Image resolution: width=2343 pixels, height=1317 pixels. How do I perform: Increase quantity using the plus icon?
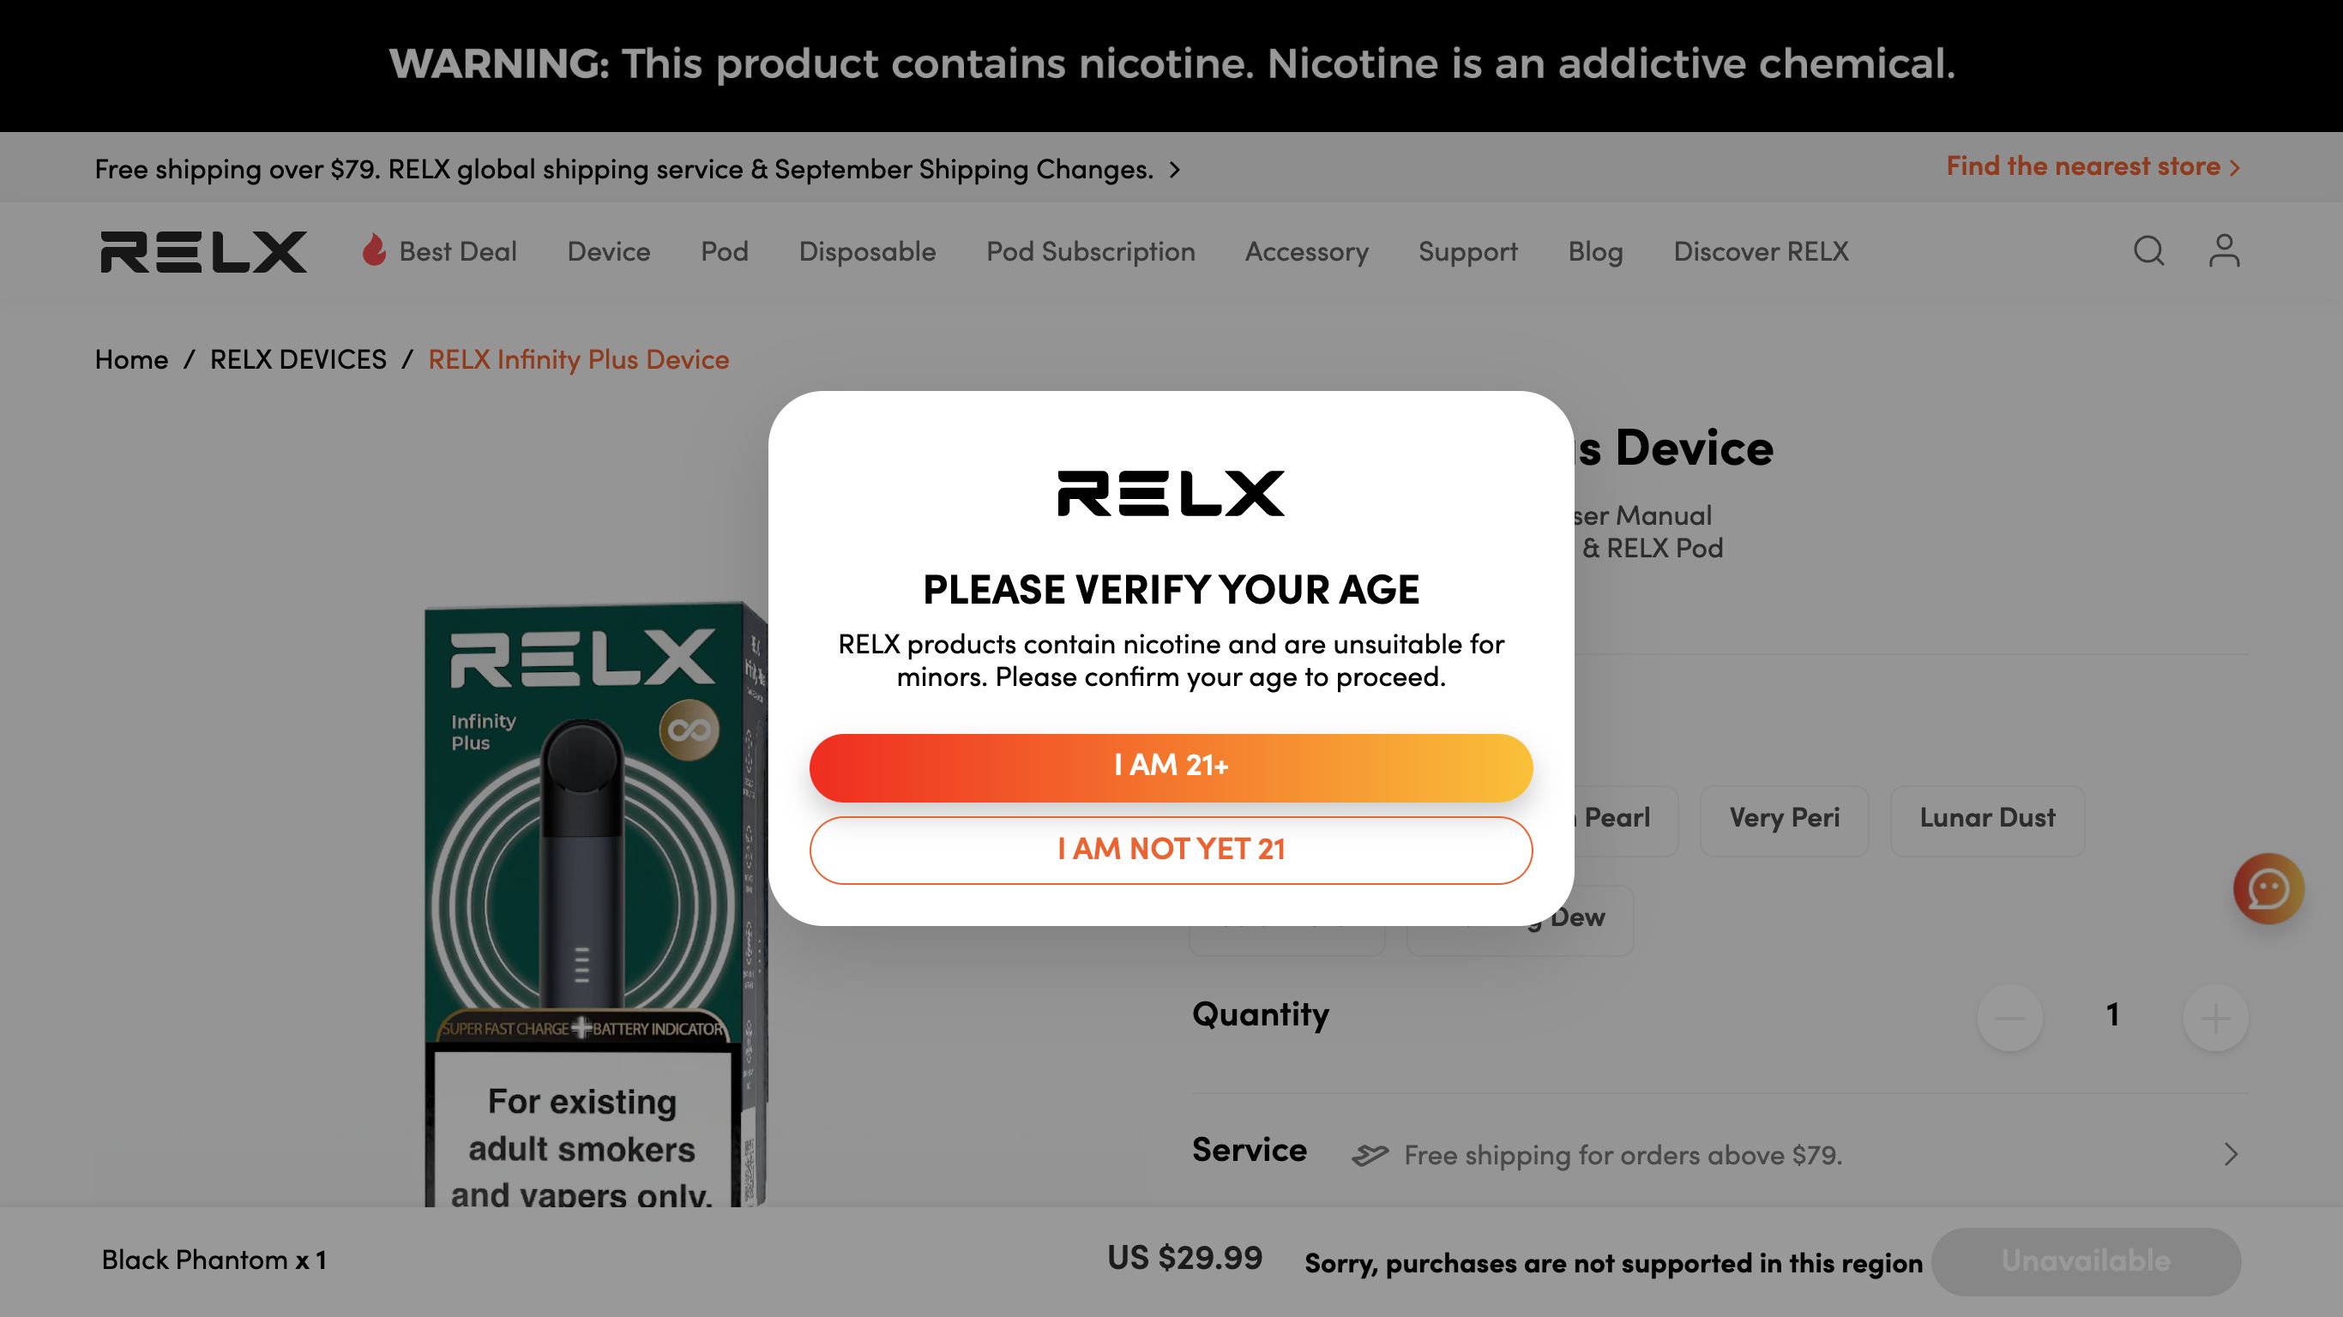click(2214, 1017)
